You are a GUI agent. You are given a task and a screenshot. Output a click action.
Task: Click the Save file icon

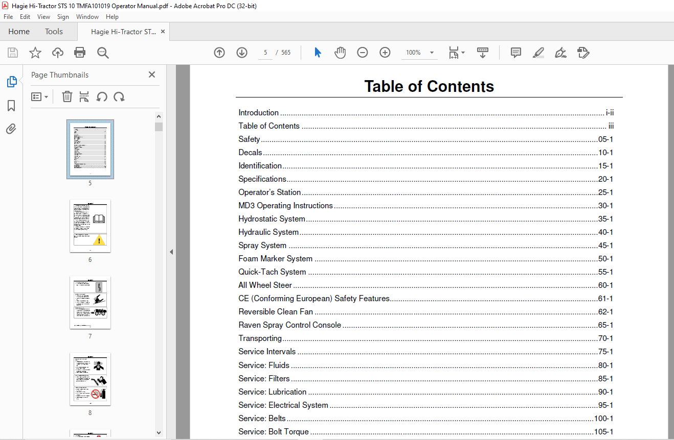13,53
